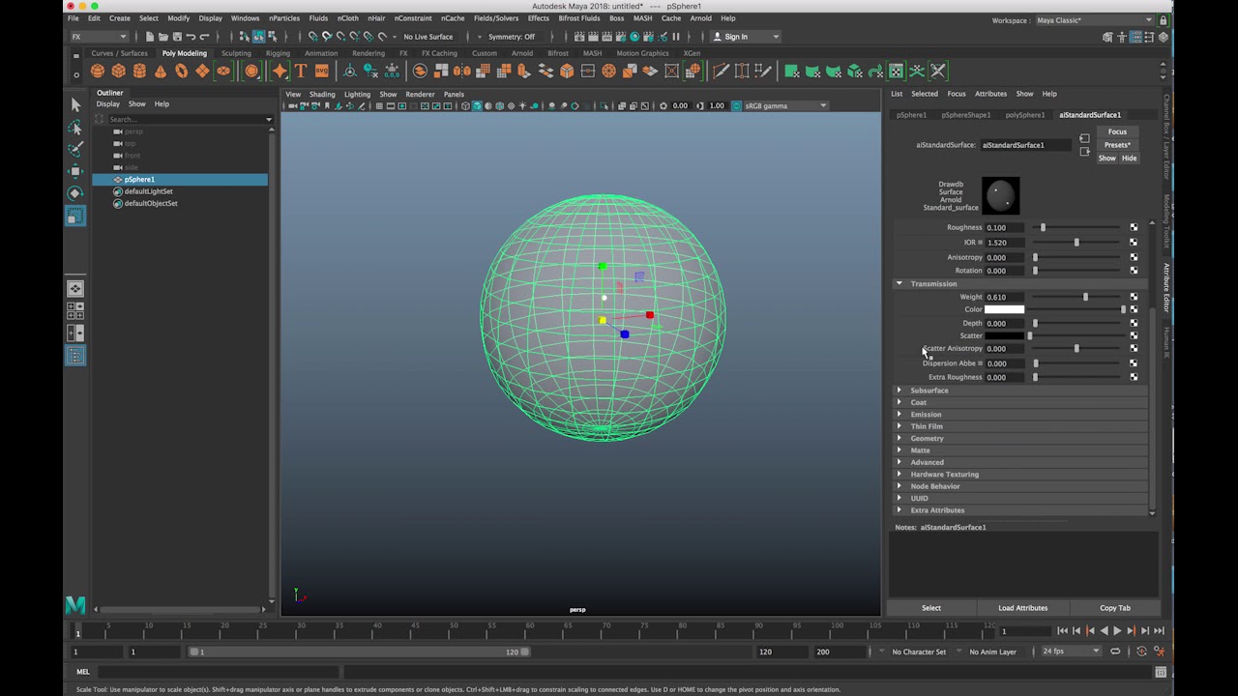Click the white Transmission Color swatch
Viewport: 1238px width, 696px height.
click(1004, 309)
